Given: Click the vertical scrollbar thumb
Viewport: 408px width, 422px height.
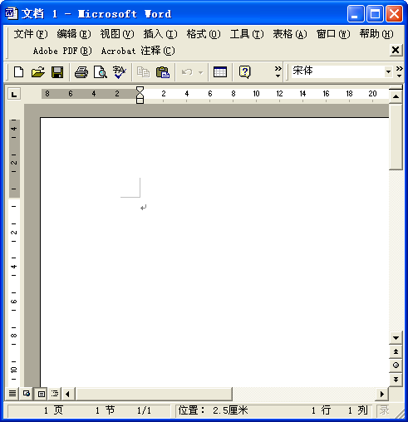Looking at the screenshot, I should pyautogui.click(x=396, y=137).
